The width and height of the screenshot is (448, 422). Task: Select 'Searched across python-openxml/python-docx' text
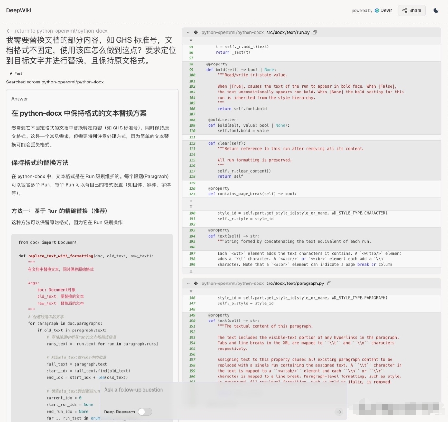[x=55, y=82]
